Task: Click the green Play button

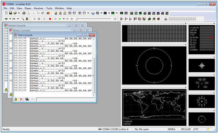Action: (60, 19)
